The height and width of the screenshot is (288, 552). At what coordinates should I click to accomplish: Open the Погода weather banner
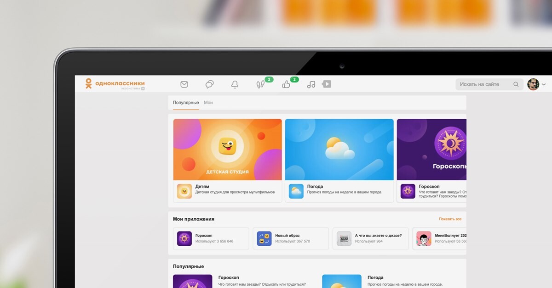tap(339, 150)
